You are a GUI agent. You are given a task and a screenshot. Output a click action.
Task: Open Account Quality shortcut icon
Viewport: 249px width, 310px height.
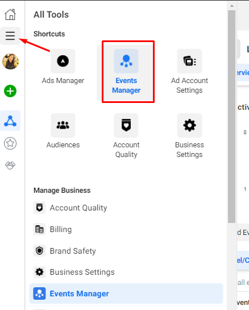[x=126, y=125]
